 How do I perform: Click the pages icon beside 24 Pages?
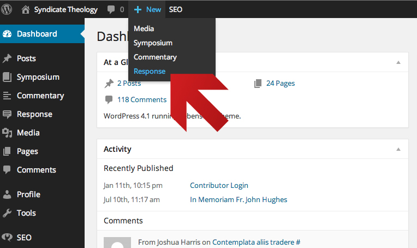(258, 84)
